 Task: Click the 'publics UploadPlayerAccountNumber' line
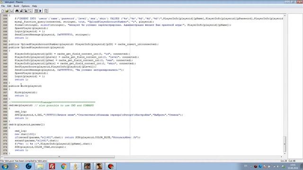(x=83, y=44)
